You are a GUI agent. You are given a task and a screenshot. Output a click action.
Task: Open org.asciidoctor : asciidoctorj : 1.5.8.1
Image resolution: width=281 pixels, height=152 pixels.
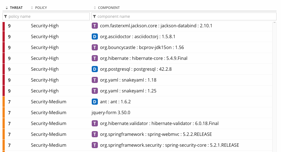pyautogui.click(x=138, y=36)
